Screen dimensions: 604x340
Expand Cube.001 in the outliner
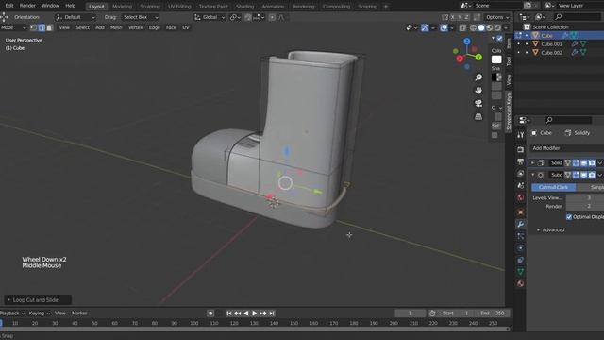527,44
